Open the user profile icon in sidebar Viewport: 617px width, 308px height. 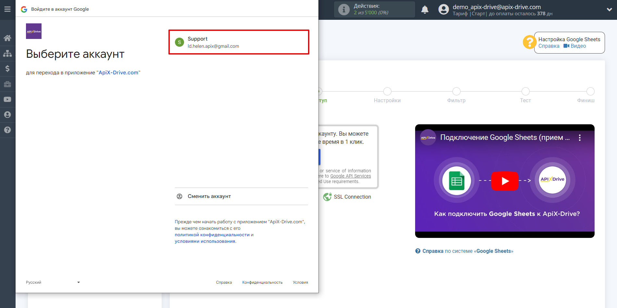[7, 115]
